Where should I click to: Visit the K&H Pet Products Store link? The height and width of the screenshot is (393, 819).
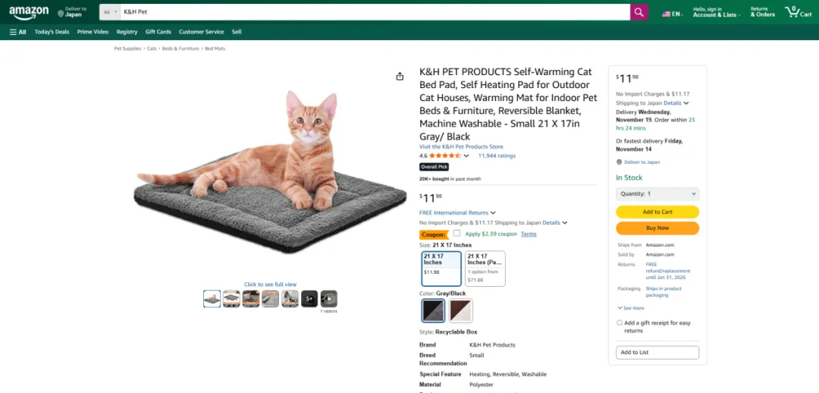coord(461,146)
